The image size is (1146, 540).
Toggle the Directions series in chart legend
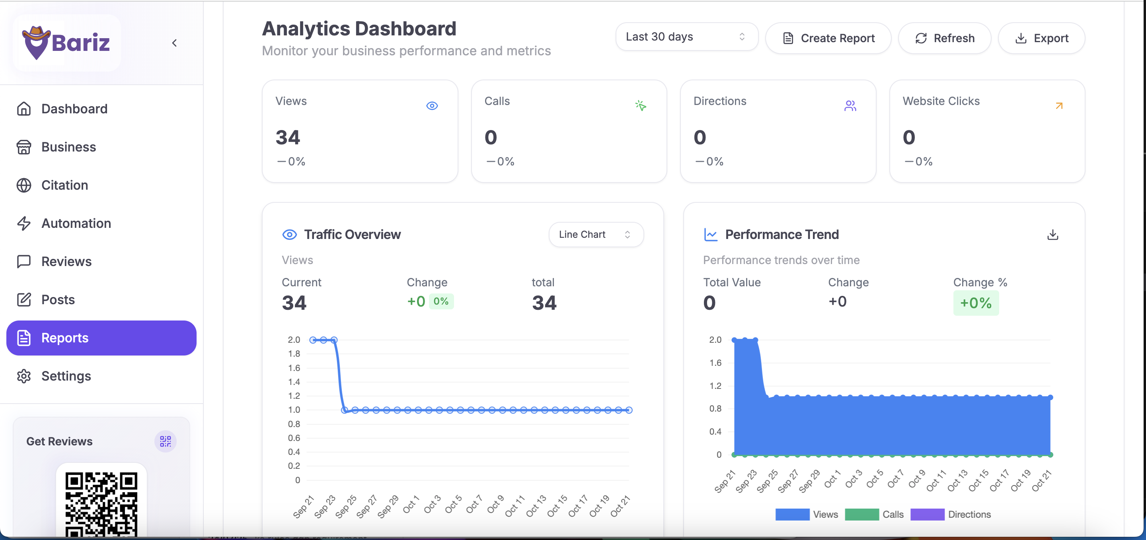pos(950,514)
